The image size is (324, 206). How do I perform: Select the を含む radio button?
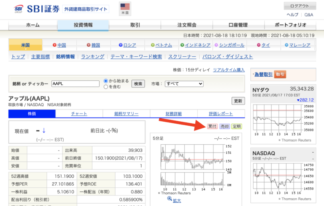(x=106, y=87)
